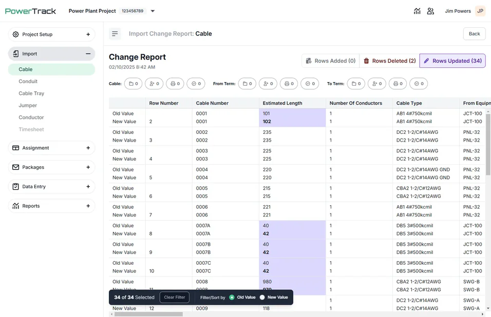The width and height of the screenshot is (491, 317).
Task: Click scroll-down arrow of table scrollbar
Action: 488,308
